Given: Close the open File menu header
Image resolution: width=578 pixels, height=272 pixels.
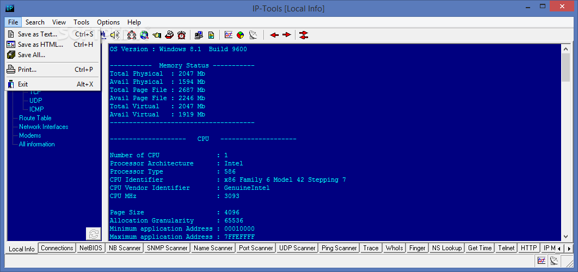Looking at the screenshot, I should [13, 22].
